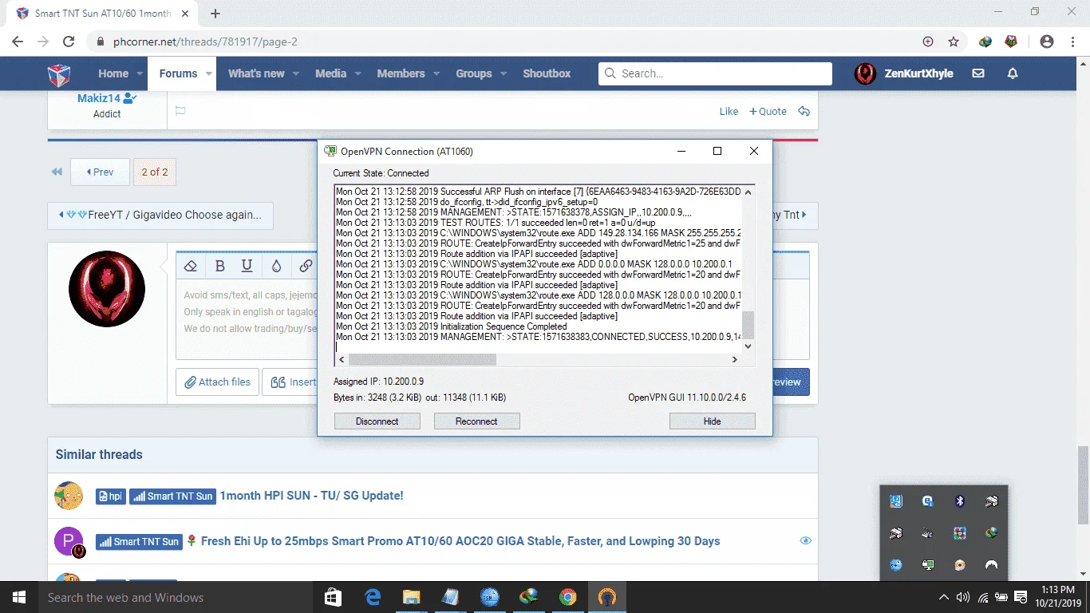
Task: Open the Bluetooth tray icon
Action: [x=960, y=501]
